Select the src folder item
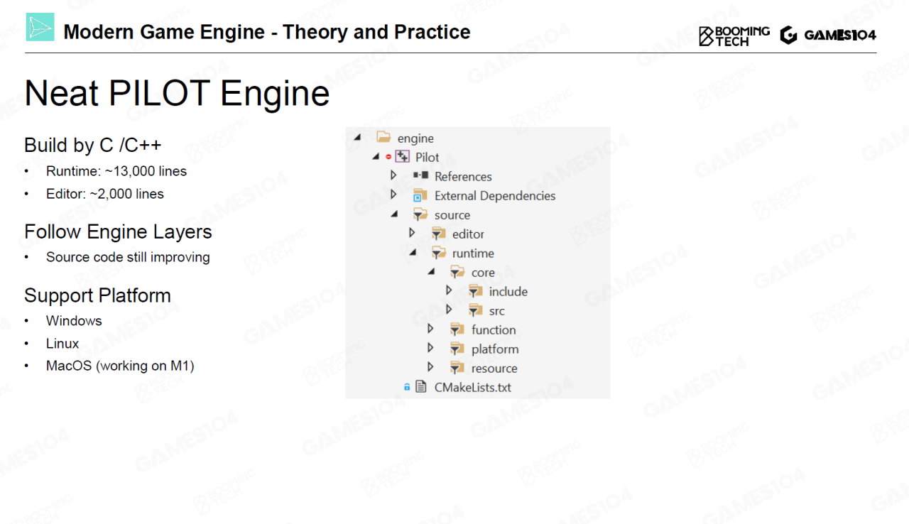 pos(496,311)
